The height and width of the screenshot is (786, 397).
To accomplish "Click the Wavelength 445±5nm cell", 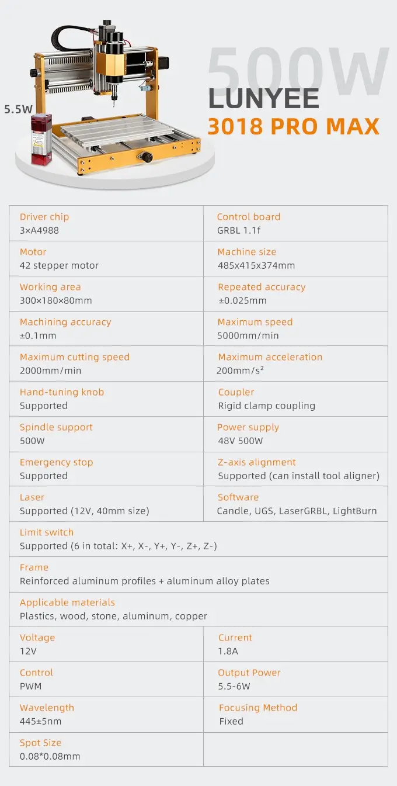I will pos(106,714).
